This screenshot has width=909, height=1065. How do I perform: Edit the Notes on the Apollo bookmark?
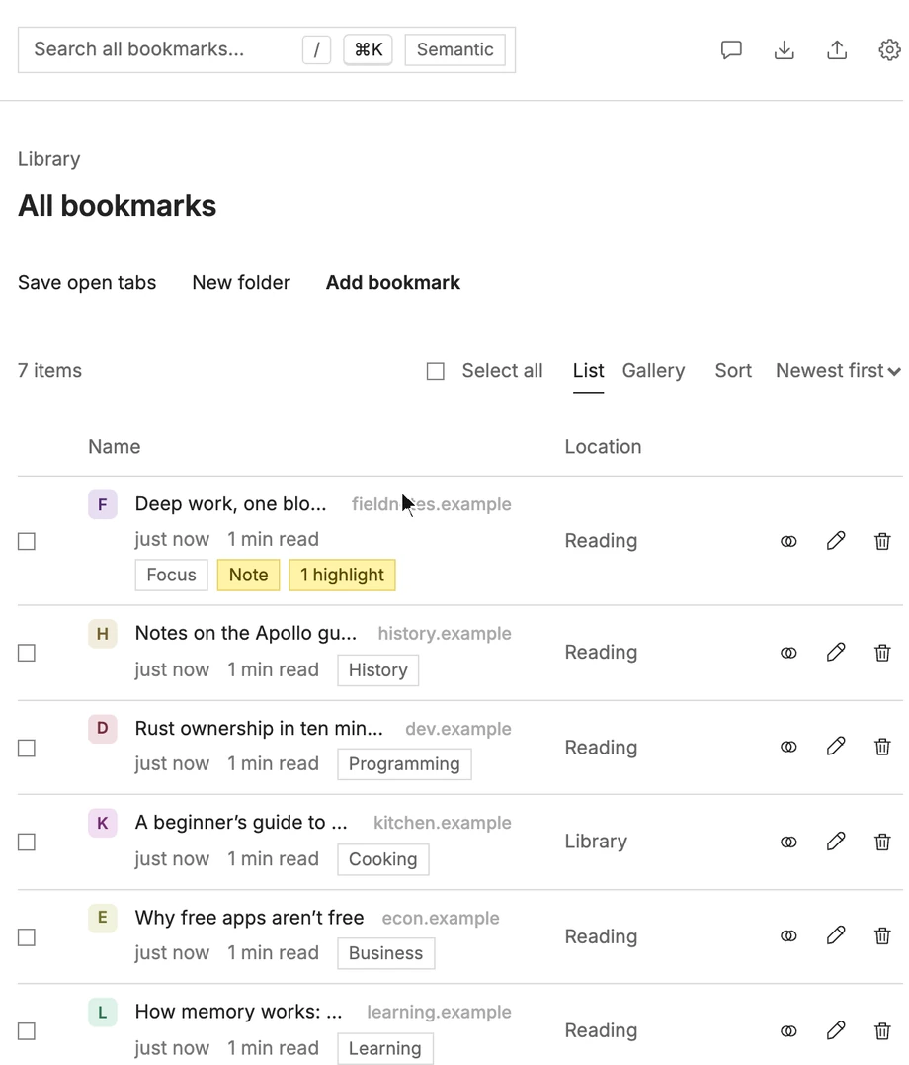coord(836,652)
